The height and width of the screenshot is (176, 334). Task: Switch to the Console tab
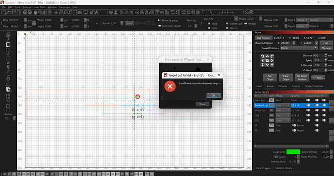pos(283,86)
